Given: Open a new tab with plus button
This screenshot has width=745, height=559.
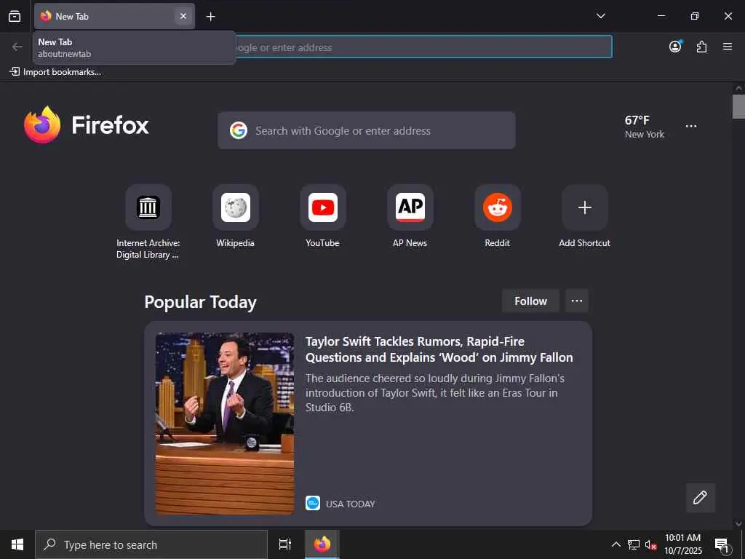Looking at the screenshot, I should pos(210,17).
